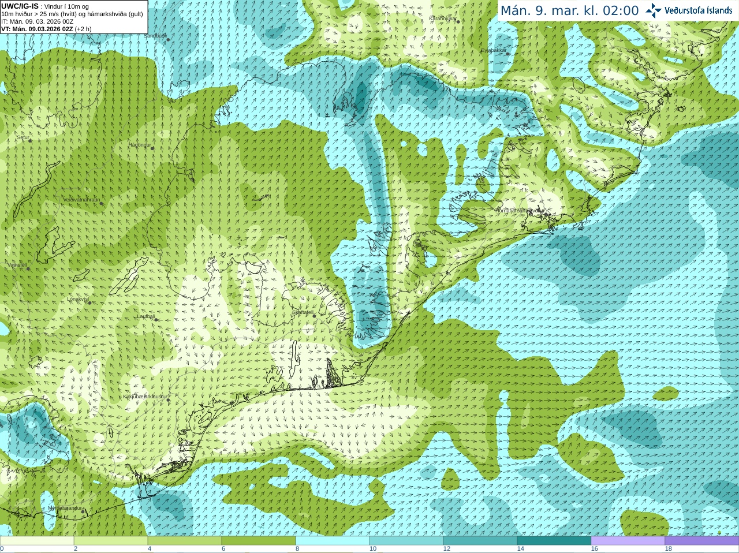
Task: Click the Skaftafell station label
Action: click(303, 312)
